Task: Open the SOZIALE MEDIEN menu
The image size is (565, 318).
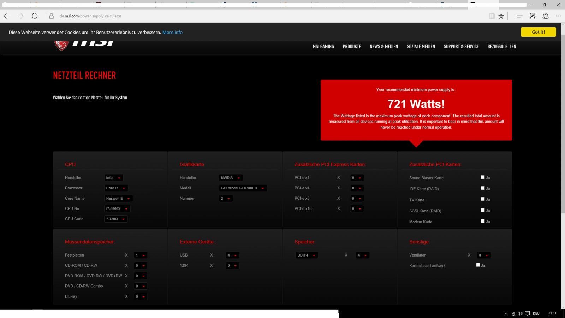Action: (421, 47)
